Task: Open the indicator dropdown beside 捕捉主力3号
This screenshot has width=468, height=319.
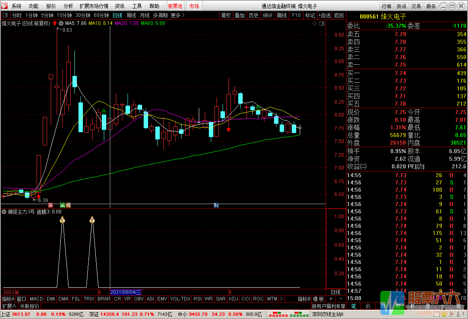Action: (4, 212)
